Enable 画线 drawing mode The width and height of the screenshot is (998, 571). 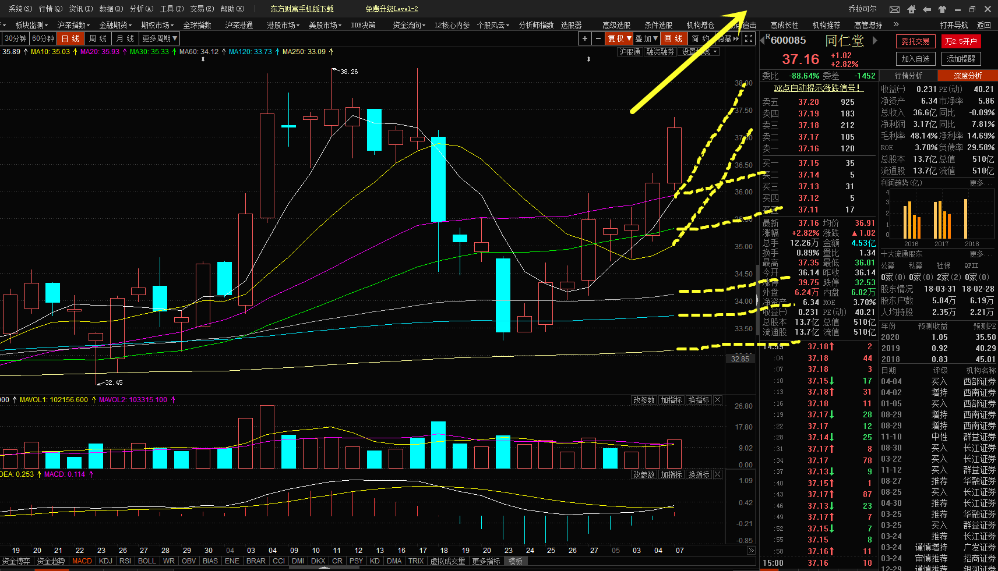tap(674, 38)
